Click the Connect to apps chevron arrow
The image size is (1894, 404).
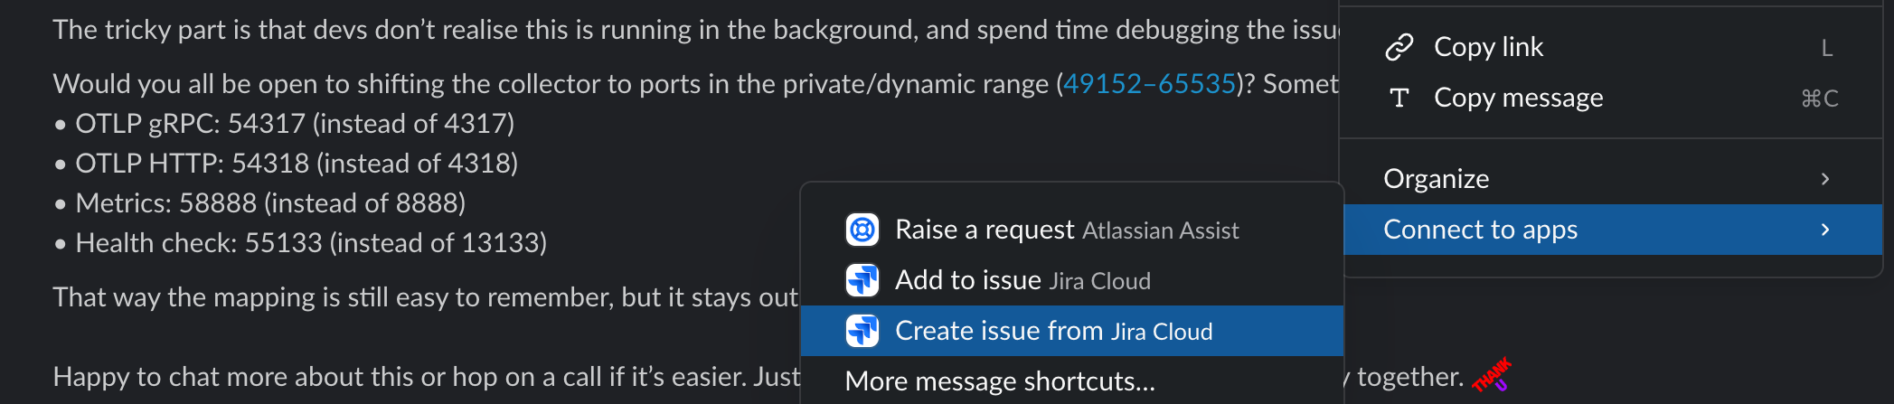pos(1824,230)
